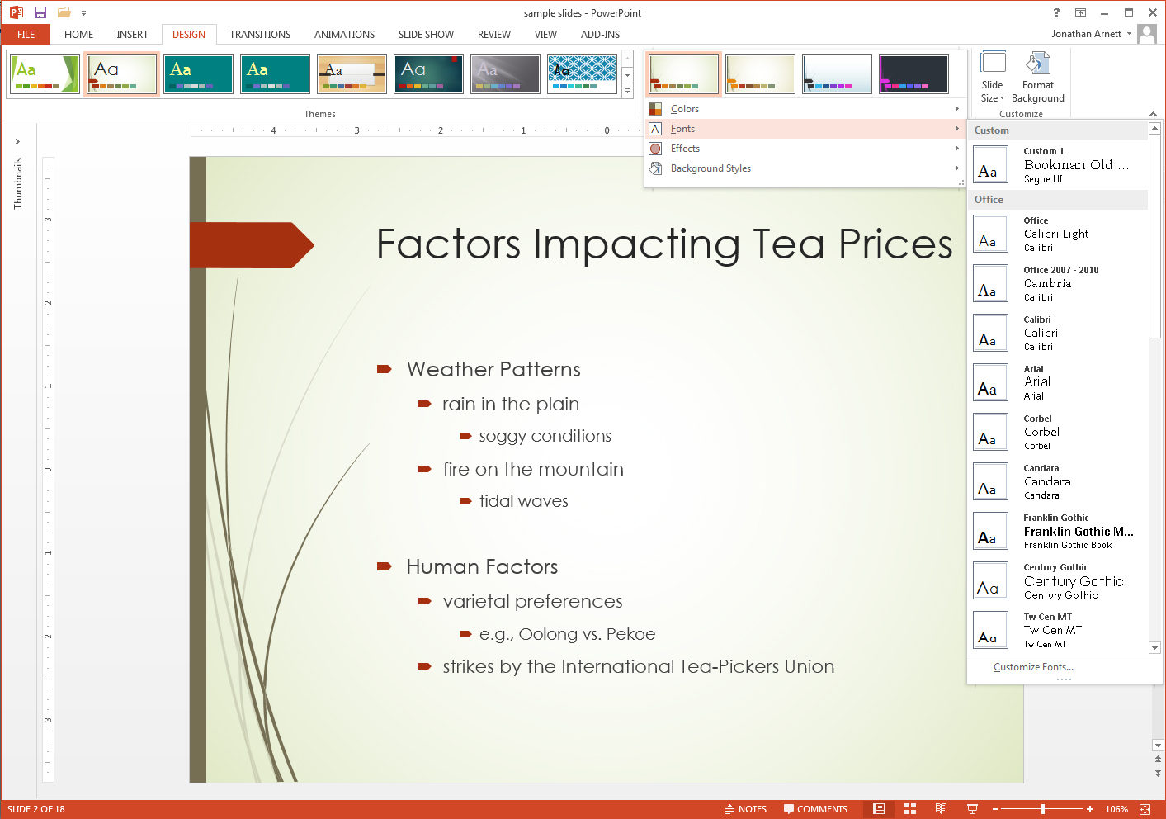Choose the Tw Cen MT font set
The width and height of the screenshot is (1166, 819).
coord(1058,630)
